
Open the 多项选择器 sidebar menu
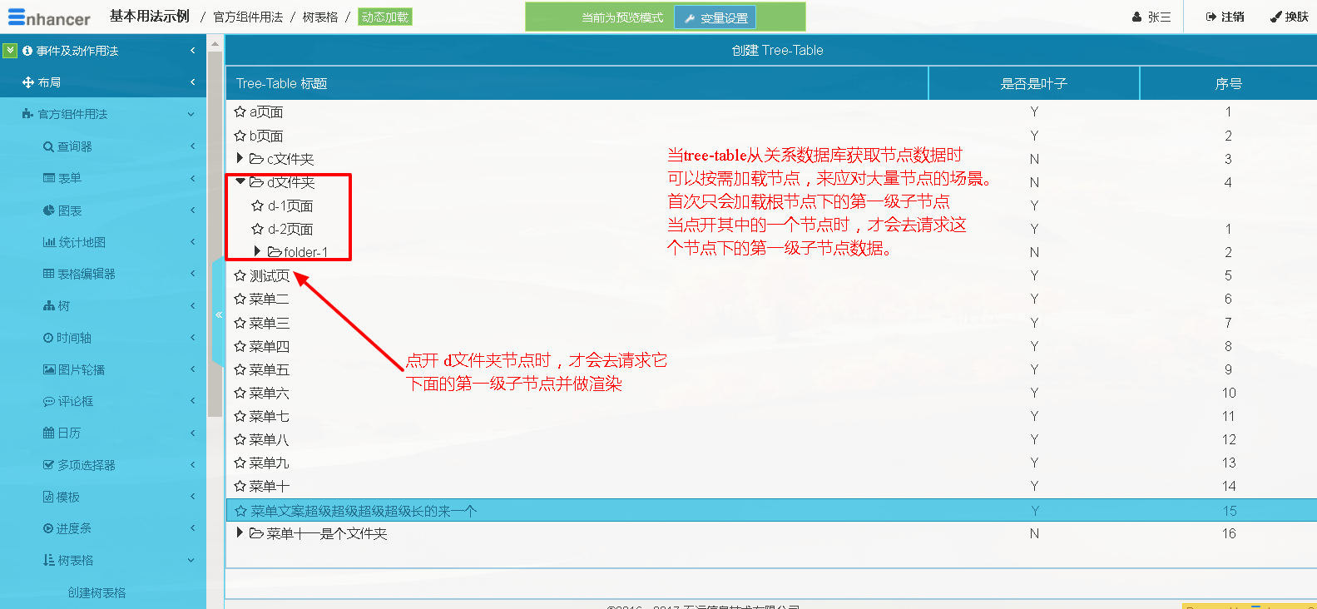point(87,465)
